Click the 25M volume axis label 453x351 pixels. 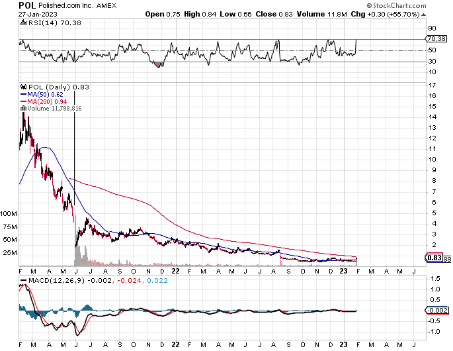(x=10, y=253)
